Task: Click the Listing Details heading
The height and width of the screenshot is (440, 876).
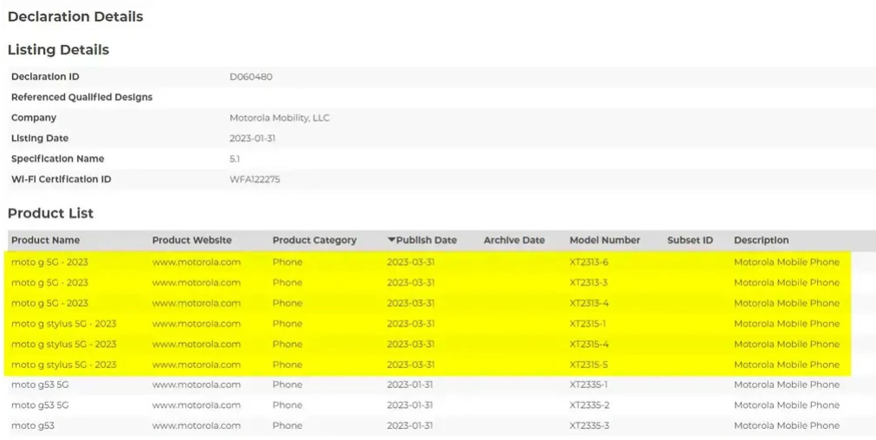Action: tap(58, 49)
